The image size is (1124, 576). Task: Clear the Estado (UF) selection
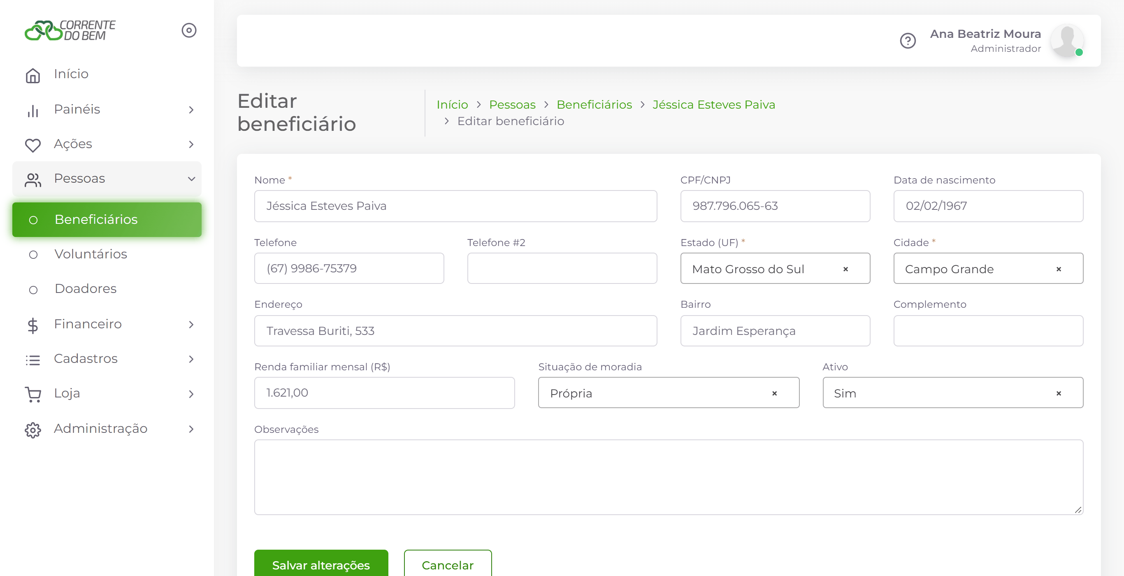point(845,269)
